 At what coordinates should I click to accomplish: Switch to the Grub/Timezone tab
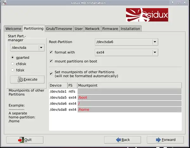(59, 29)
